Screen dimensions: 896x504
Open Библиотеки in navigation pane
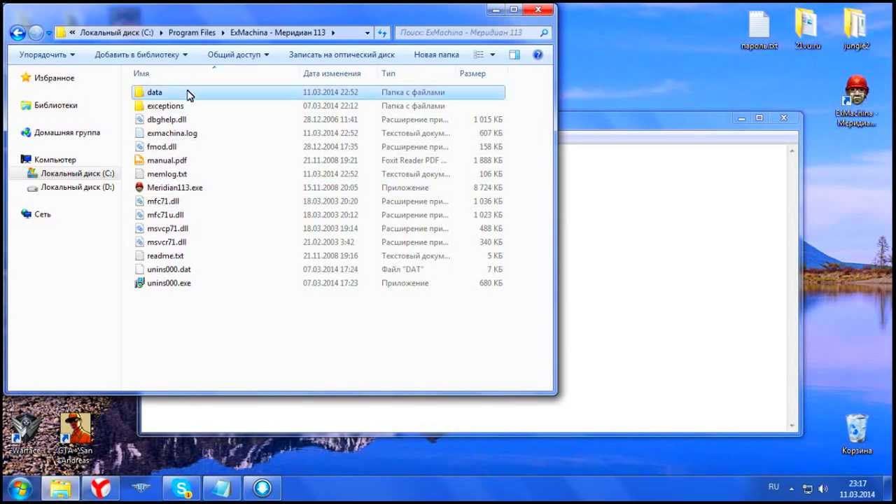click(55, 105)
